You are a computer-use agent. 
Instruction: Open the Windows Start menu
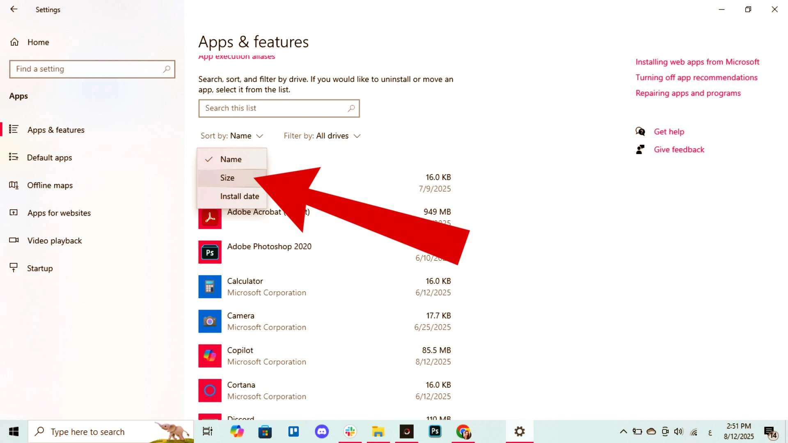click(x=14, y=432)
